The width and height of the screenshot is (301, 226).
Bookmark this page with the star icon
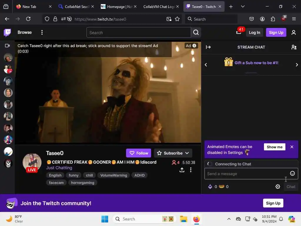click(x=177, y=19)
